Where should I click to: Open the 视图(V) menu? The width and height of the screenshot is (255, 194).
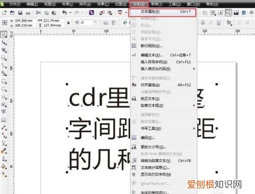[50, 4]
